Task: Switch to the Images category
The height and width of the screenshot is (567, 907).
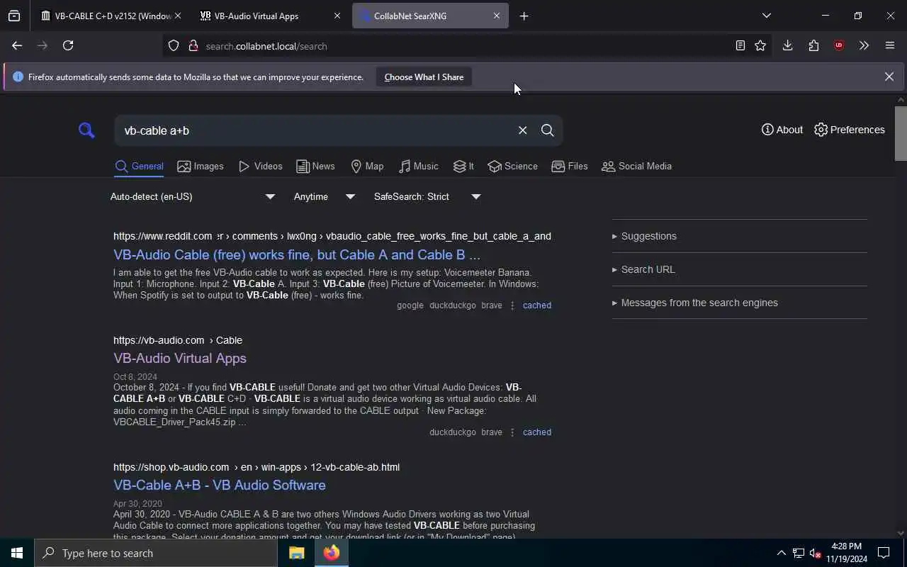Action: pyautogui.click(x=201, y=166)
